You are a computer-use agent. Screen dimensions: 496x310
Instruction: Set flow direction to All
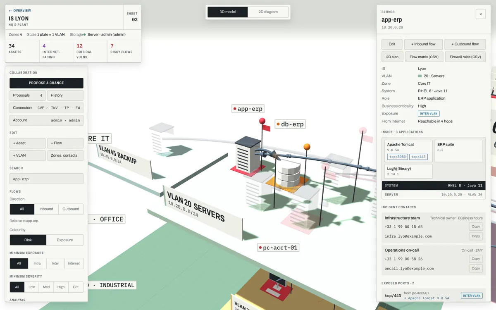point(22,209)
